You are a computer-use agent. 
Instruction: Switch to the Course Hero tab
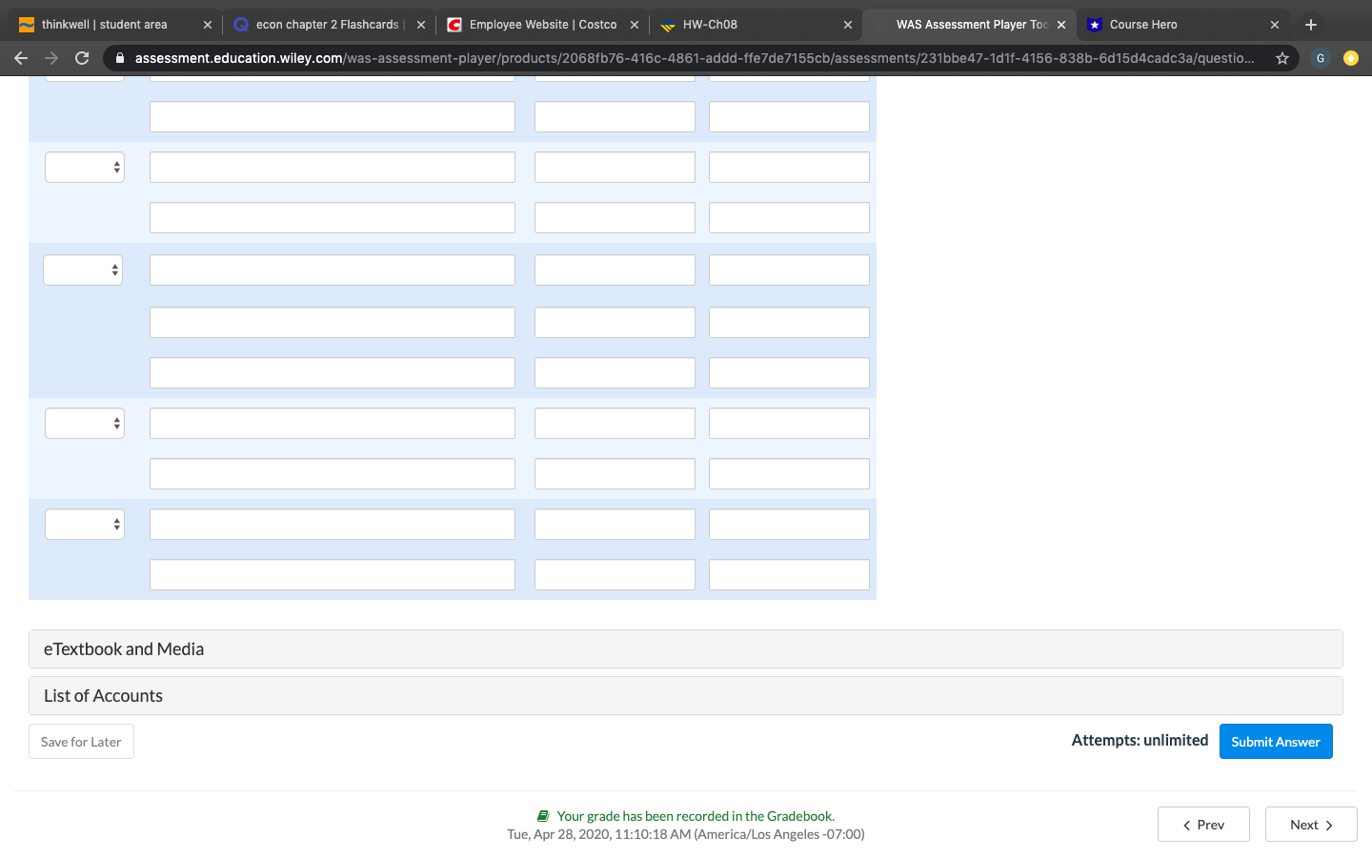click(x=1181, y=25)
